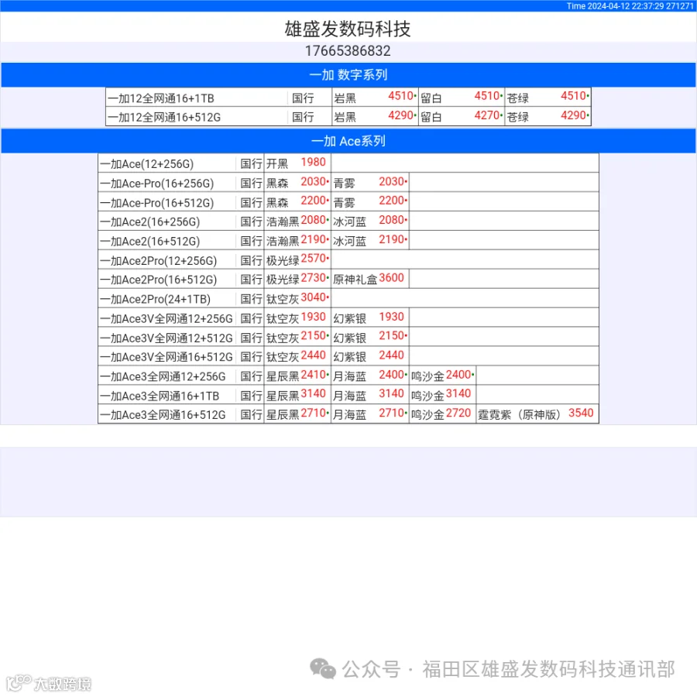Click 岩黑 price 4510 in 16+1TB row

(401, 96)
